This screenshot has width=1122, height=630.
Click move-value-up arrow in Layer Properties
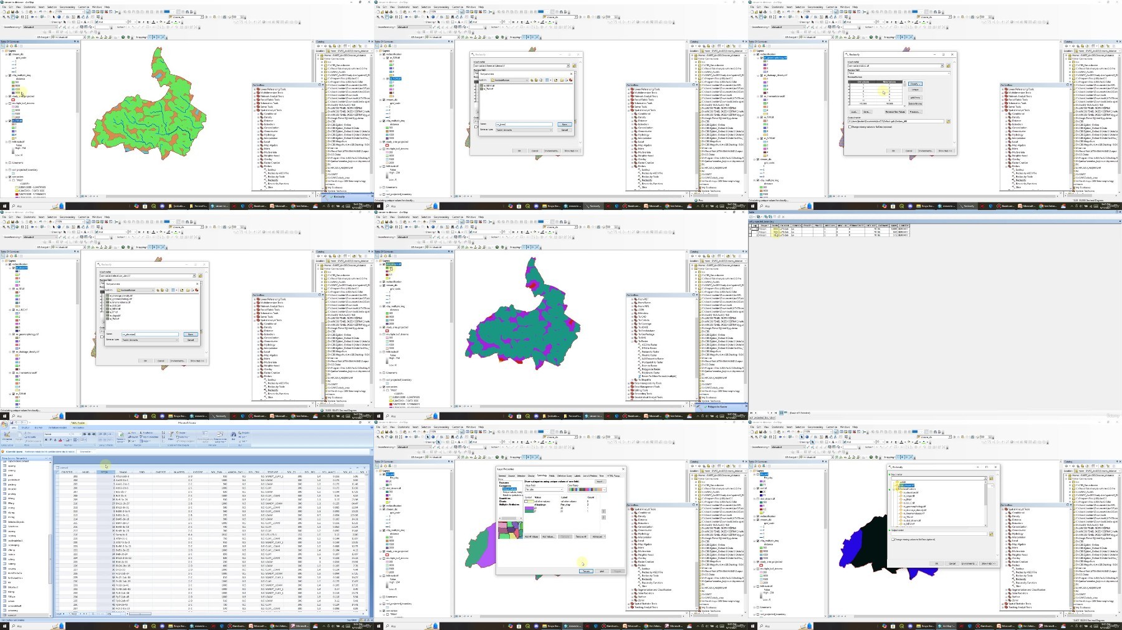pos(603,511)
